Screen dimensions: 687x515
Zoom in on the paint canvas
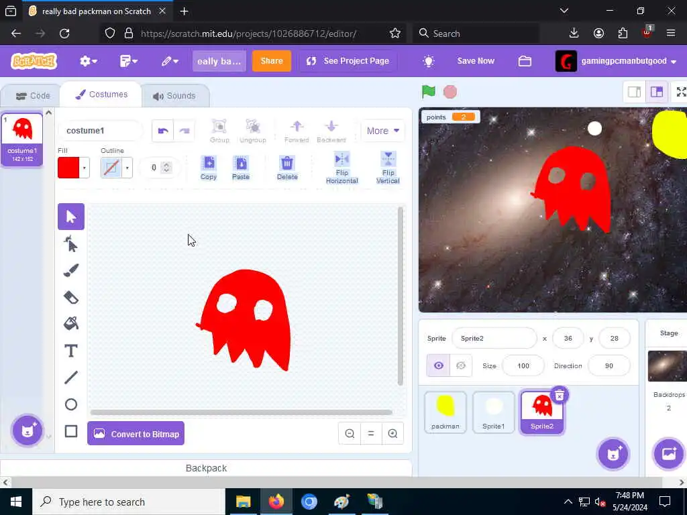click(x=392, y=434)
